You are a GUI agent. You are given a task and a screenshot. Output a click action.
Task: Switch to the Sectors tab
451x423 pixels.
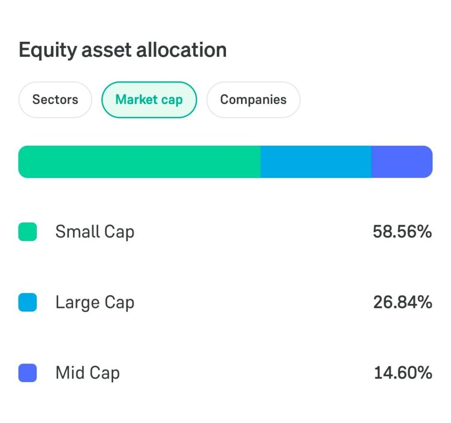[x=55, y=100]
